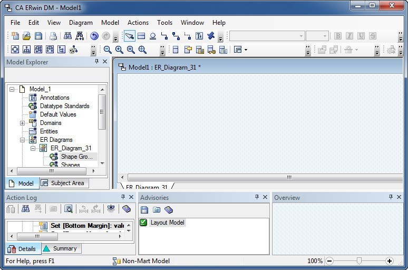Click the zoom slider handle in status bar
The height and width of the screenshot is (270, 408).
[x=359, y=261]
